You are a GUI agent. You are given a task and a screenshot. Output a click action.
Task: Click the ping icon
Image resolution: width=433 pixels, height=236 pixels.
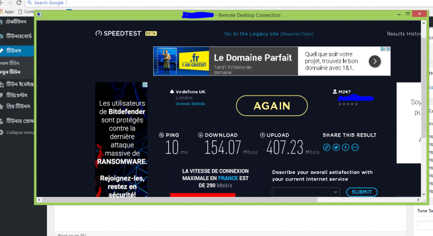(x=161, y=135)
